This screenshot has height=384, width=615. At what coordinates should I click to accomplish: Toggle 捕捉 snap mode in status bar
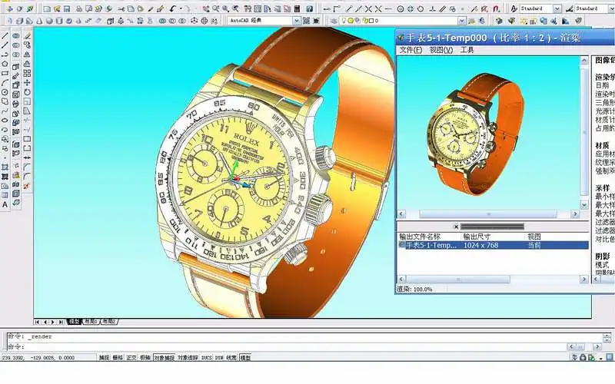tap(104, 358)
